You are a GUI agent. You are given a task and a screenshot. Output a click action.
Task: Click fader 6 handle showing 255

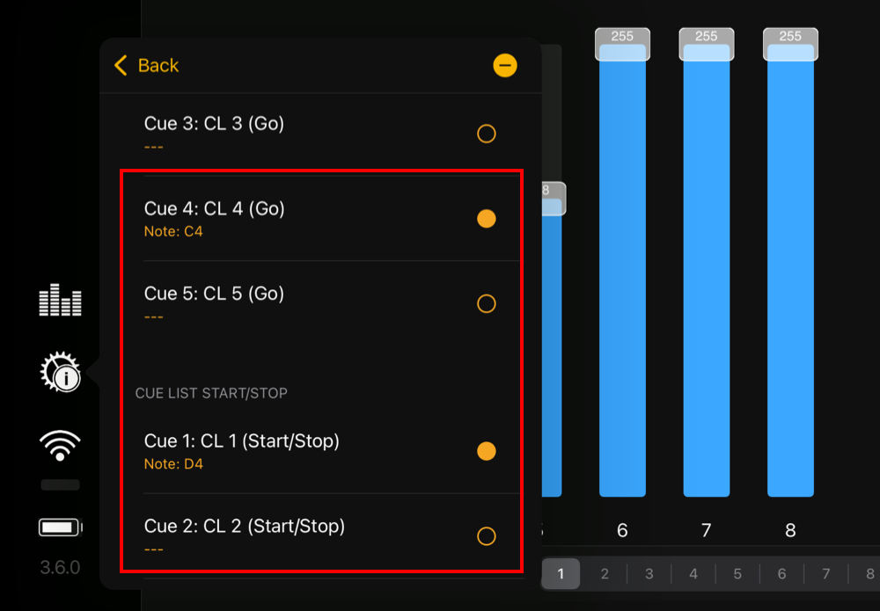622,44
